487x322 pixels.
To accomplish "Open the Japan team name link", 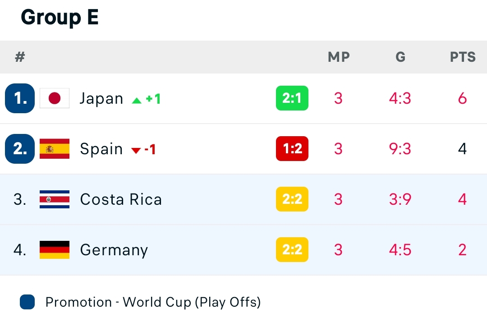I will 101,98.
